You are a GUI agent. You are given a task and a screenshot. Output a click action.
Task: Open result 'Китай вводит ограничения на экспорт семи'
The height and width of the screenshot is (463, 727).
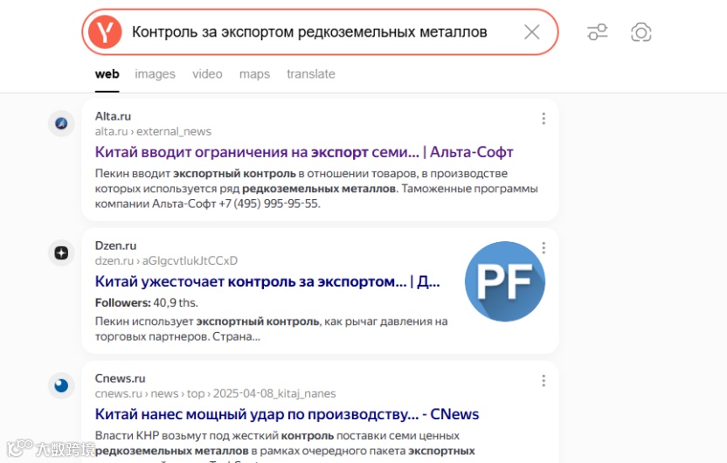(x=304, y=152)
